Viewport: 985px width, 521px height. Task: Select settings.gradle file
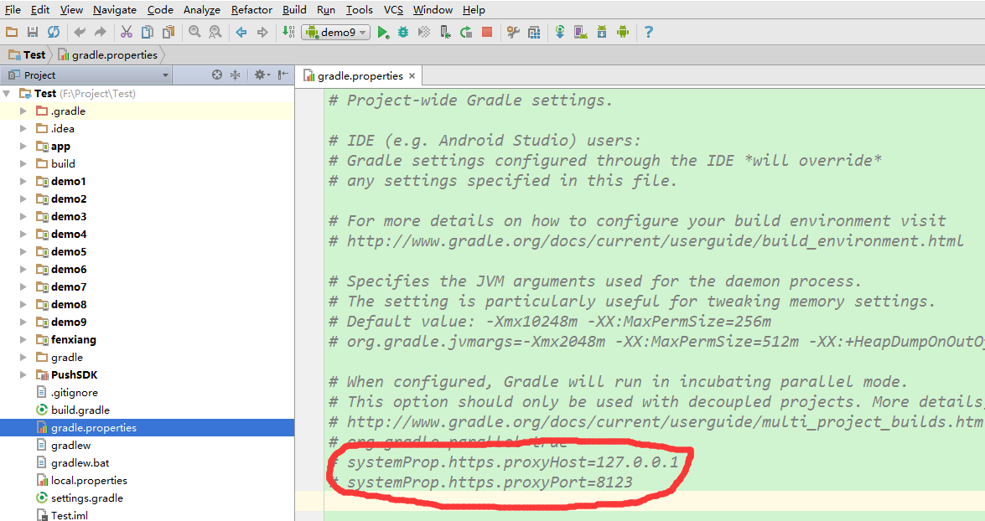pos(86,498)
